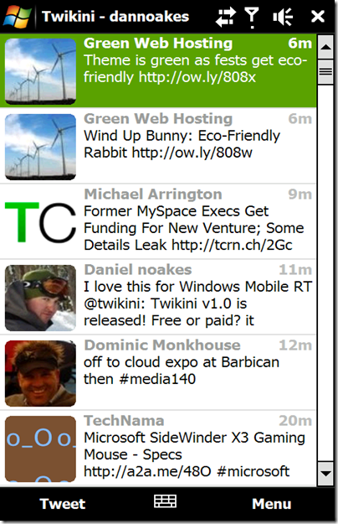Mute using the speaker volume icon
The width and height of the screenshot is (338, 524).
coord(283,17)
